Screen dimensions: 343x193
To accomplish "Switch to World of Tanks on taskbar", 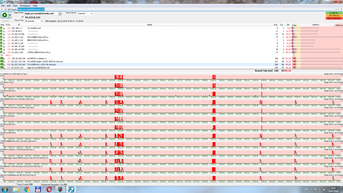I will [x=61, y=190].
